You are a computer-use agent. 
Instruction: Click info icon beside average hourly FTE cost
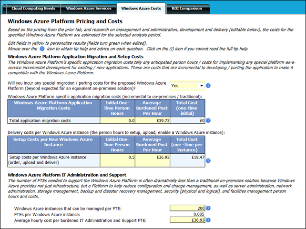click(208, 220)
